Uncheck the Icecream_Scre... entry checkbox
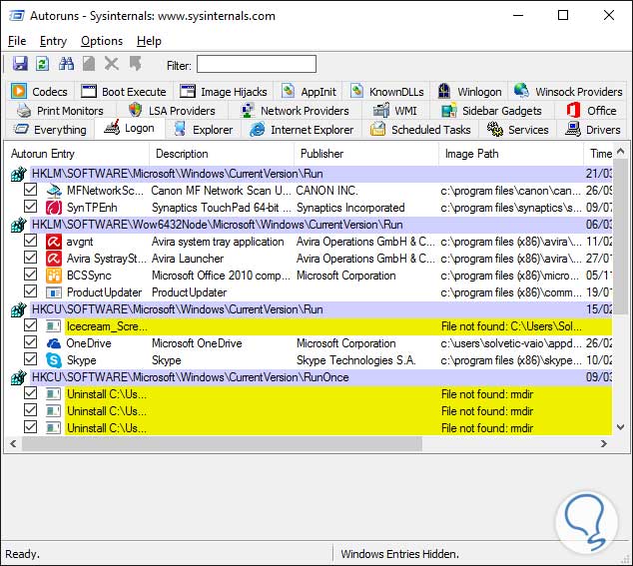633x566 pixels. pos(30,325)
